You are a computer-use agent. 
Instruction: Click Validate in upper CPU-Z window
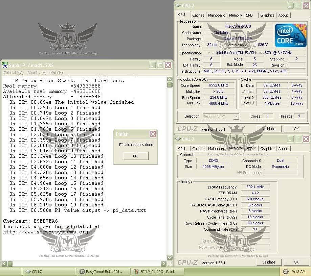pyautogui.click(x=269, y=129)
